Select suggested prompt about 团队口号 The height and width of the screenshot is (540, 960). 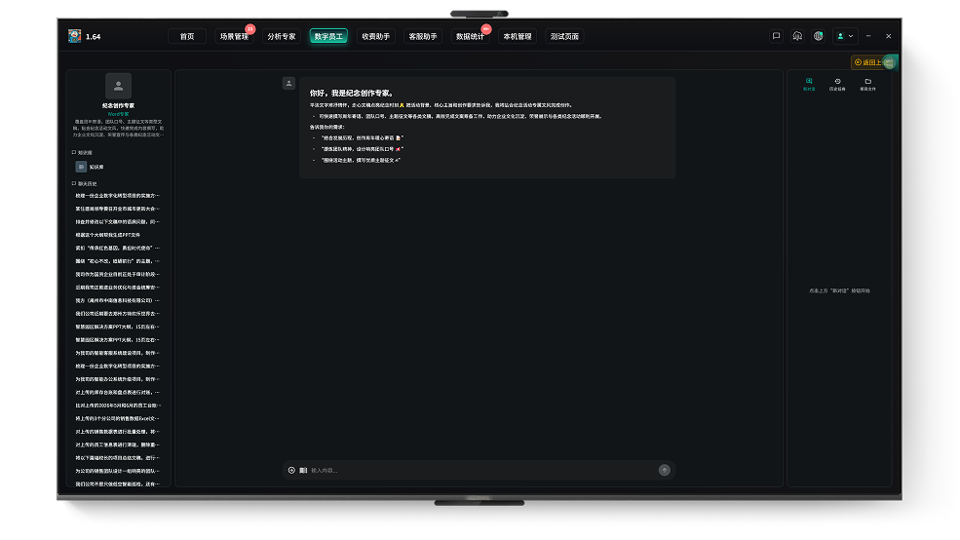362,149
